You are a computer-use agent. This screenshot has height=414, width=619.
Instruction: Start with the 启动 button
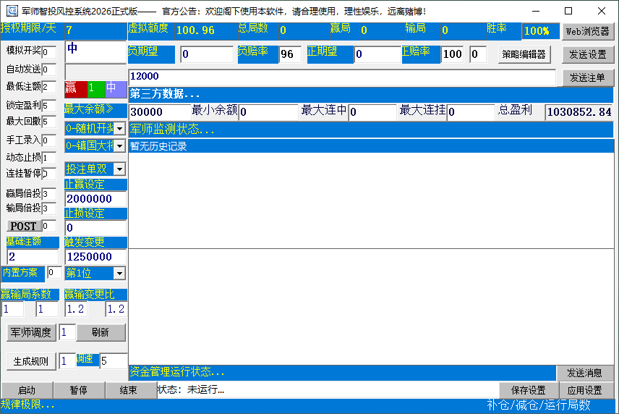click(27, 390)
